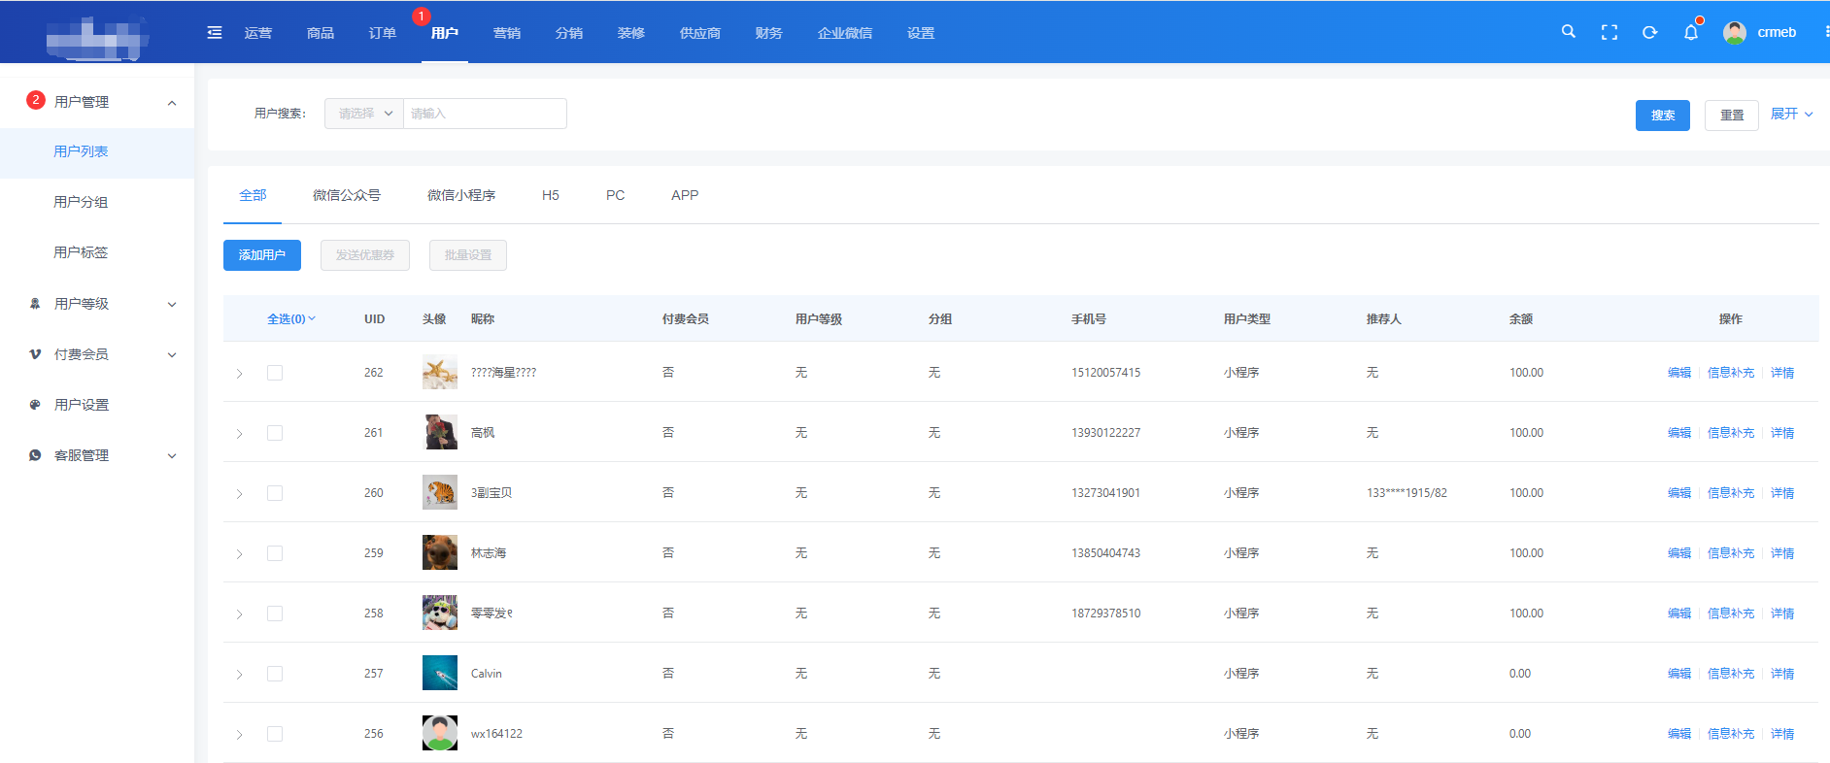Click 编辑 for user 262
The height and width of the screenshot is (763, 1830).
tap(1679, 373)
